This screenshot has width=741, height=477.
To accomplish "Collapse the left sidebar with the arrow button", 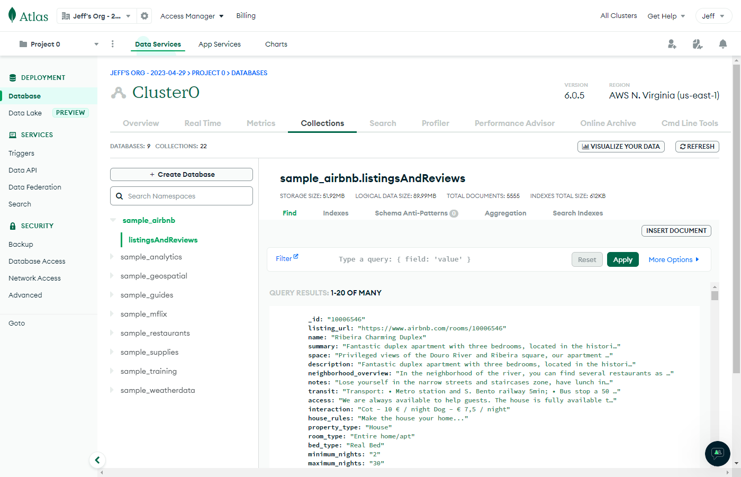I will click(x=97, y=460).
